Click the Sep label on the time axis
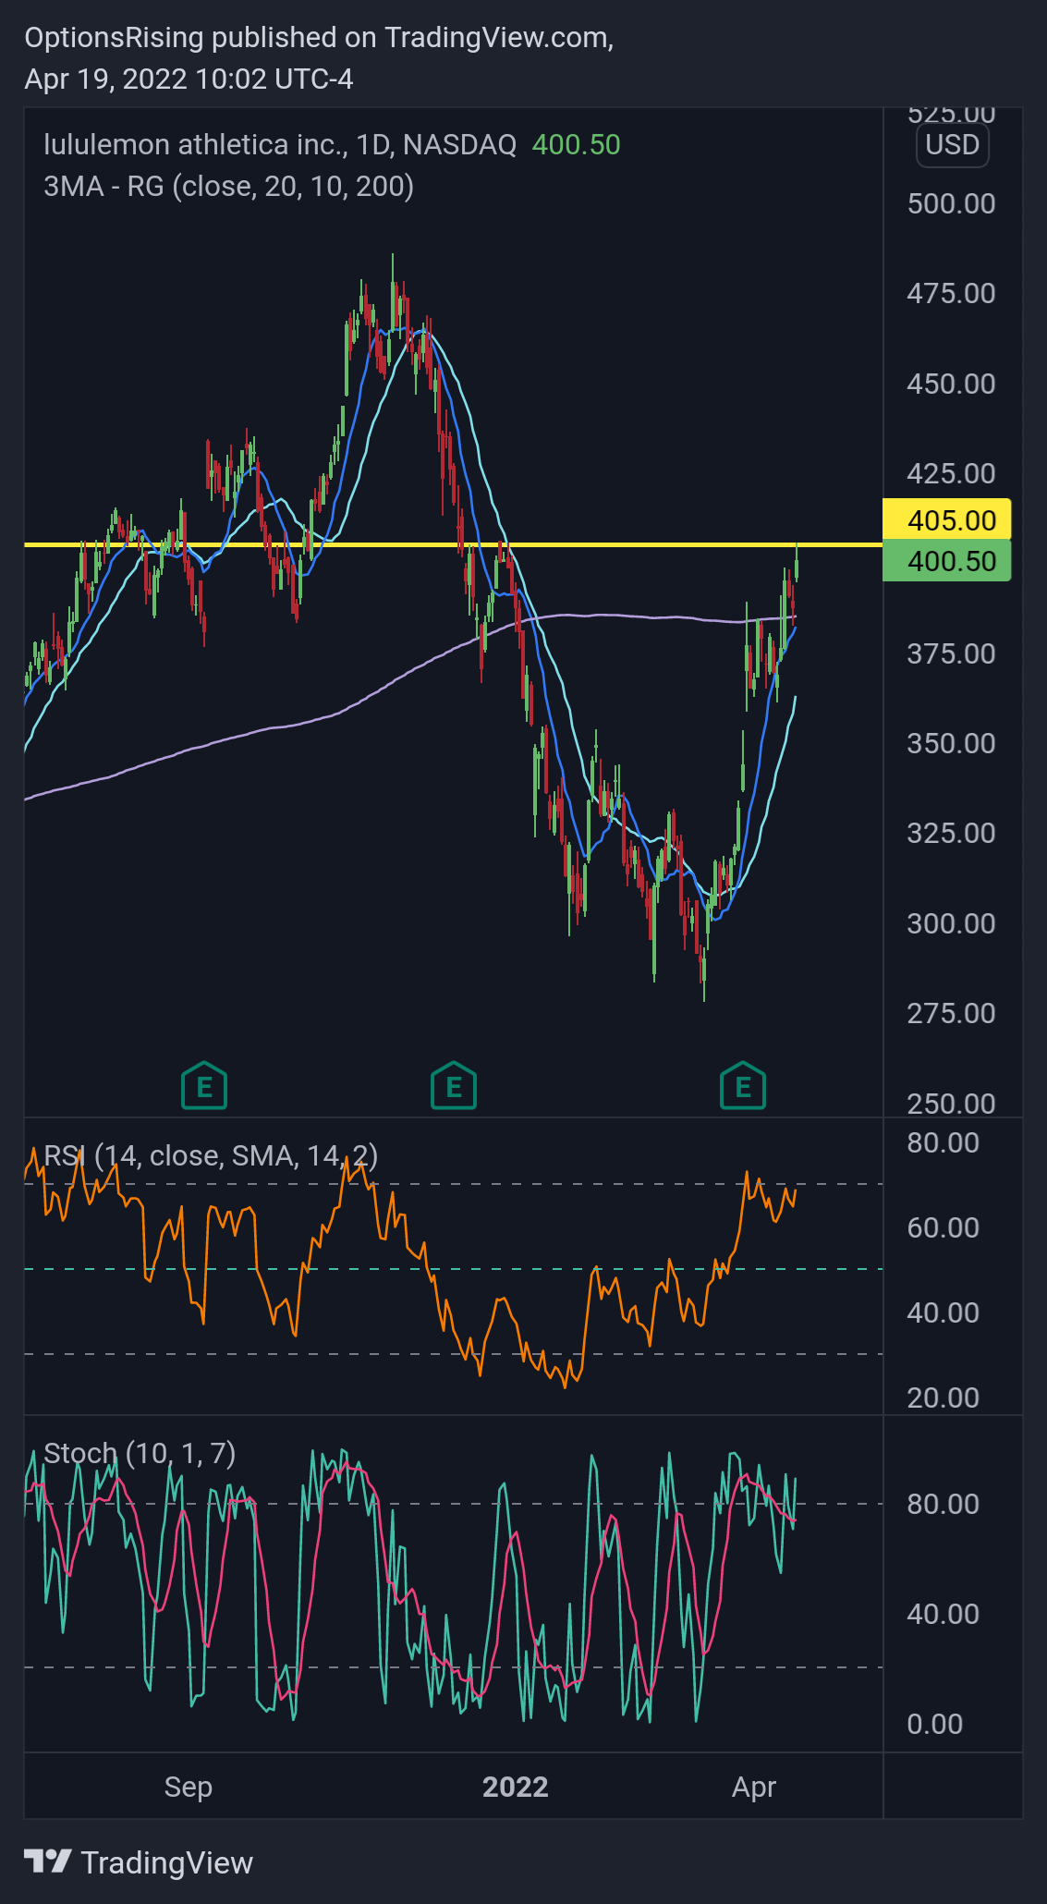The height and width of the screenshot is (1904, 1047). coord(189,1787)
